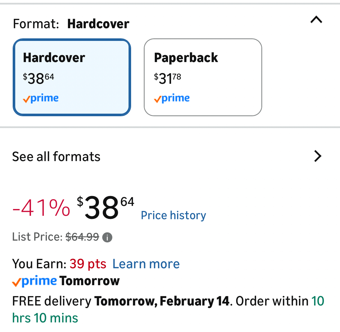The height and width of the screenshot is (332, 340).
Task: Click the right chevron beside See all formats
Action: 318,156
